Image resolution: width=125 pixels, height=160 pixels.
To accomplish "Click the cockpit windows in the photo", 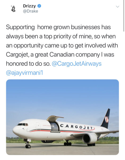I will [23, 125].
